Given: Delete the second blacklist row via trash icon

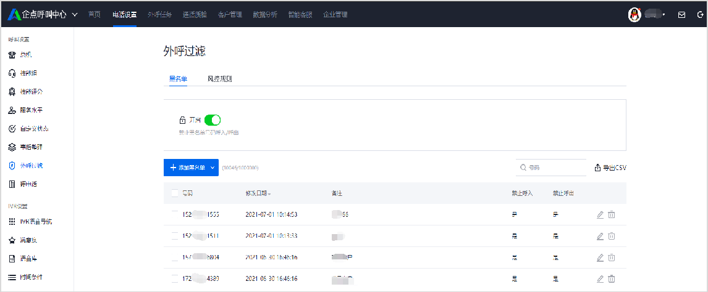Looking at the screenshot, I should click(x=612, y=236).
